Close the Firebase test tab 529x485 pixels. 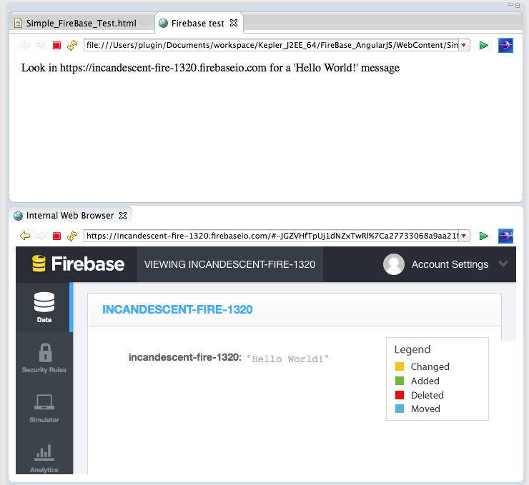click(234, 24)
